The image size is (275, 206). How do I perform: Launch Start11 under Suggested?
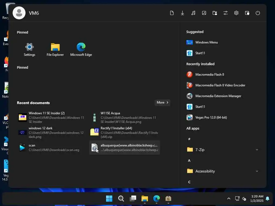point(196,53)
